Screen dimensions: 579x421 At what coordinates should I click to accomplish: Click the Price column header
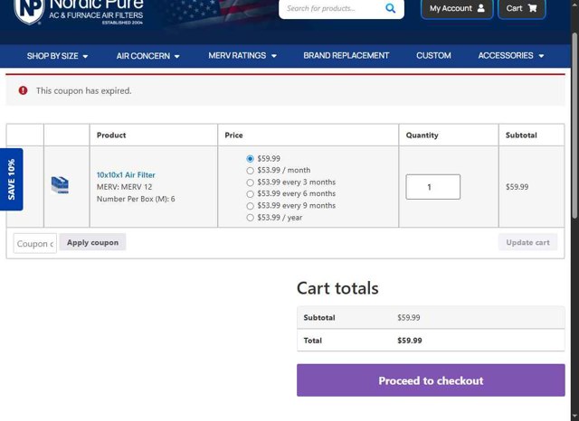point(233,135)
